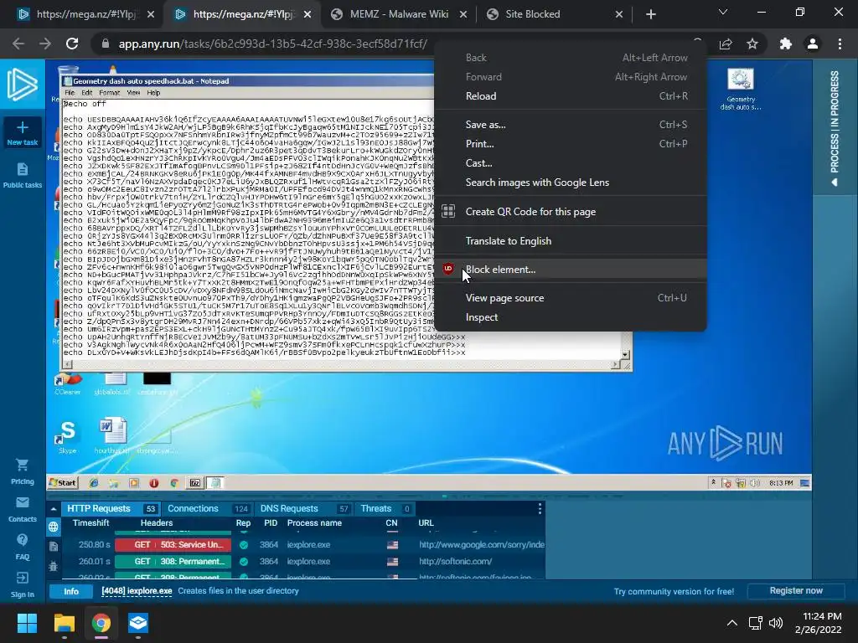
Task: Show network requests globe icon
Action: point(53,527)
